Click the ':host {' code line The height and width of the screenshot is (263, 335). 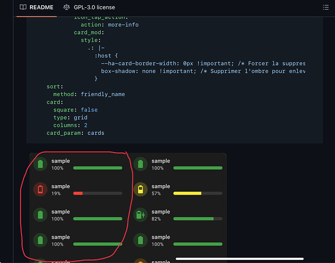click(x=106, y=56)
